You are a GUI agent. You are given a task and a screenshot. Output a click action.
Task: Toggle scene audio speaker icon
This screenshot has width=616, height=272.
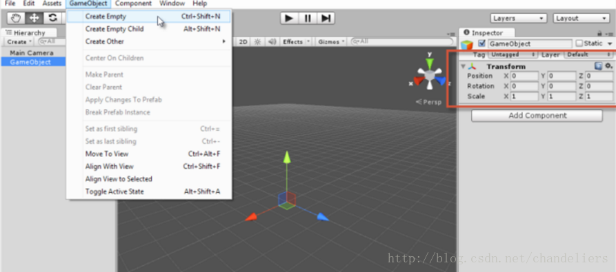pyautogui.click(x=272, y=41)
